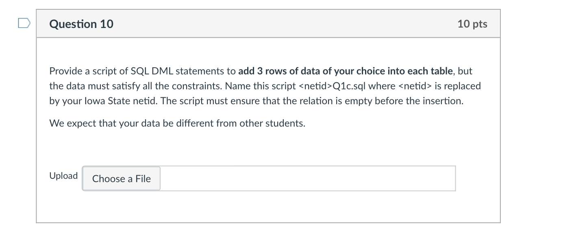This screenshot has height=236, width=561.
Task: Click the Question 10 header bar
Action: (268, 24)
